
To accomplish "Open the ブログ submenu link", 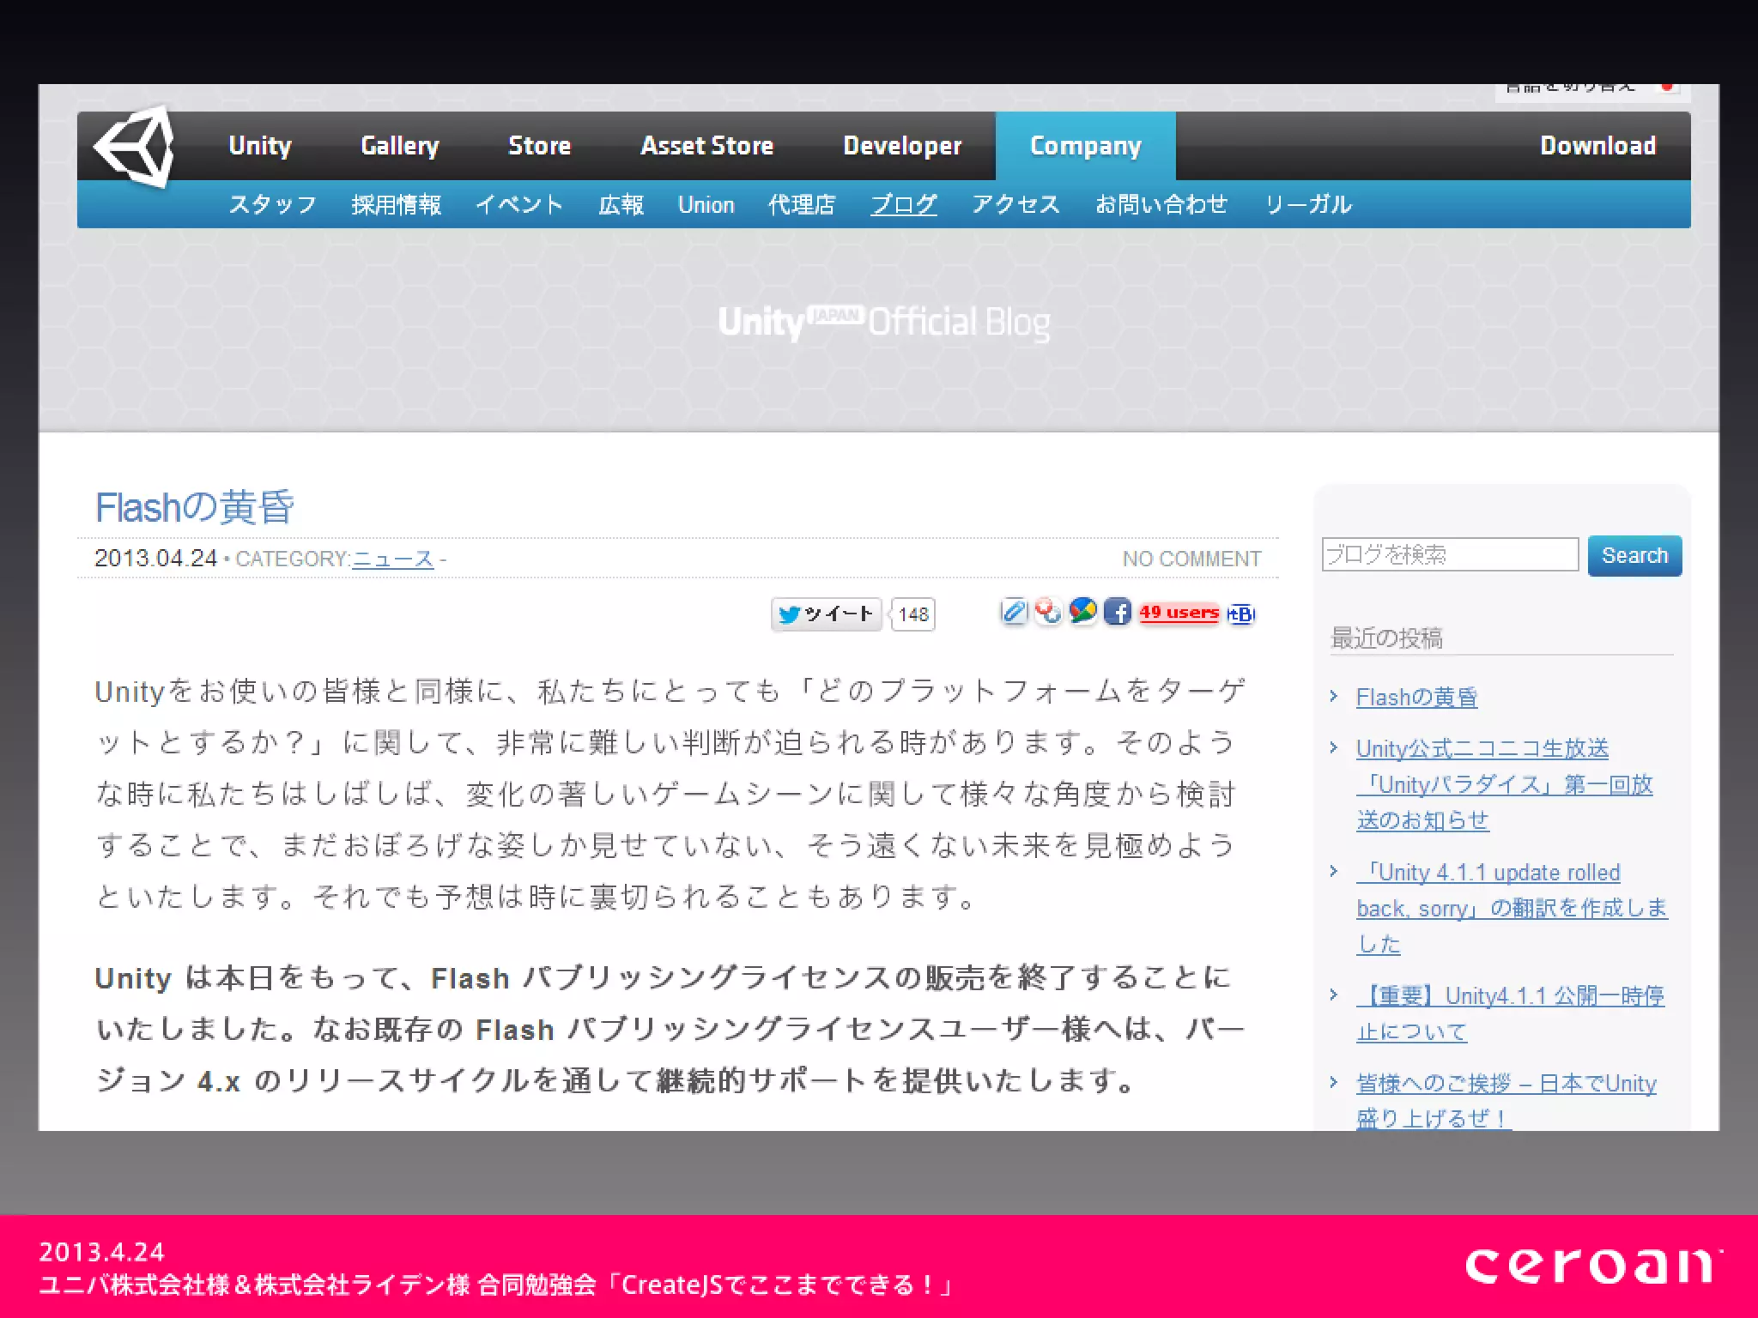I will point(904,204).
